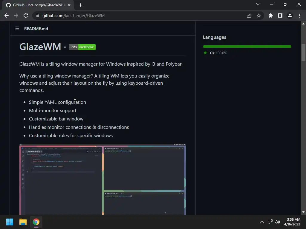The image size is (306, 229).
Task: Click the README.md file name
Action: (36, 29)
